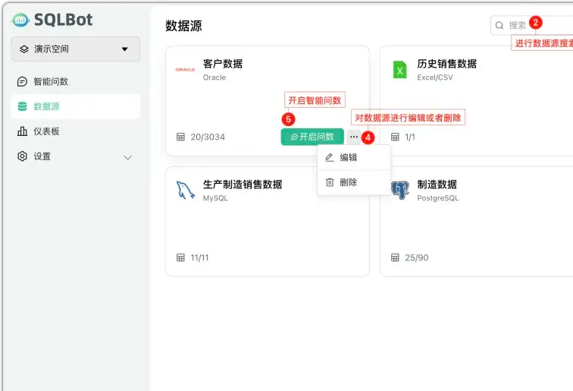The image size is (573, 391).
Task: Open the 历史销售数据 datasource title
Action: point(446,64)
